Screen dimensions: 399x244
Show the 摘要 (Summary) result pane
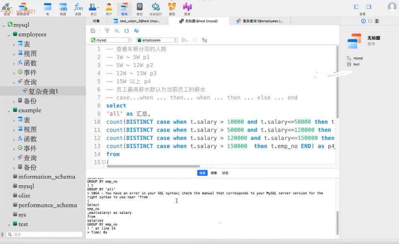(x=214, y=173)
